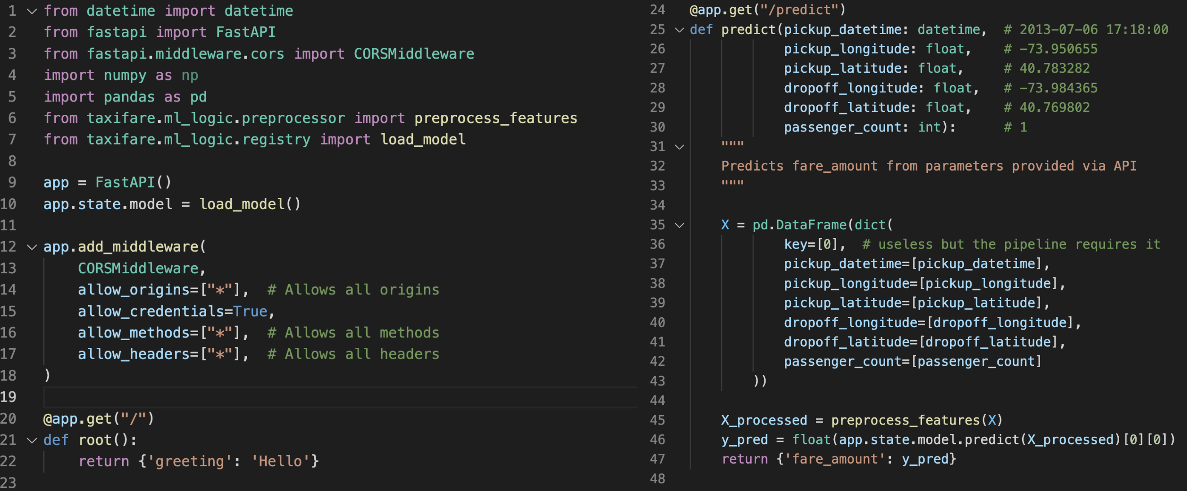This screenshot has height=491, width=1187.
Task: Click line number 19 in the gutter
Action: 8,397
